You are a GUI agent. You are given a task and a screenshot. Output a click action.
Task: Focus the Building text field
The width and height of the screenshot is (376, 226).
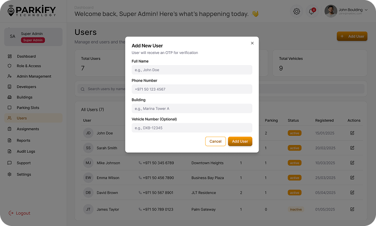click(x=192, y=109)
